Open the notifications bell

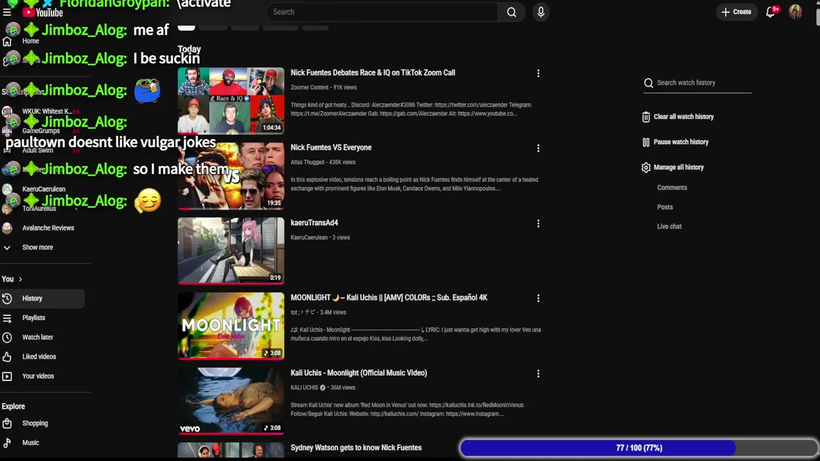pos(771,12)
